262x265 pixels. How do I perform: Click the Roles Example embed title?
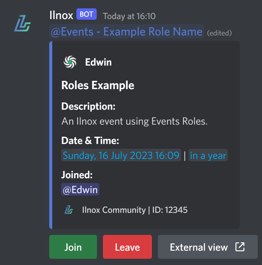click(x=98, y=85)
